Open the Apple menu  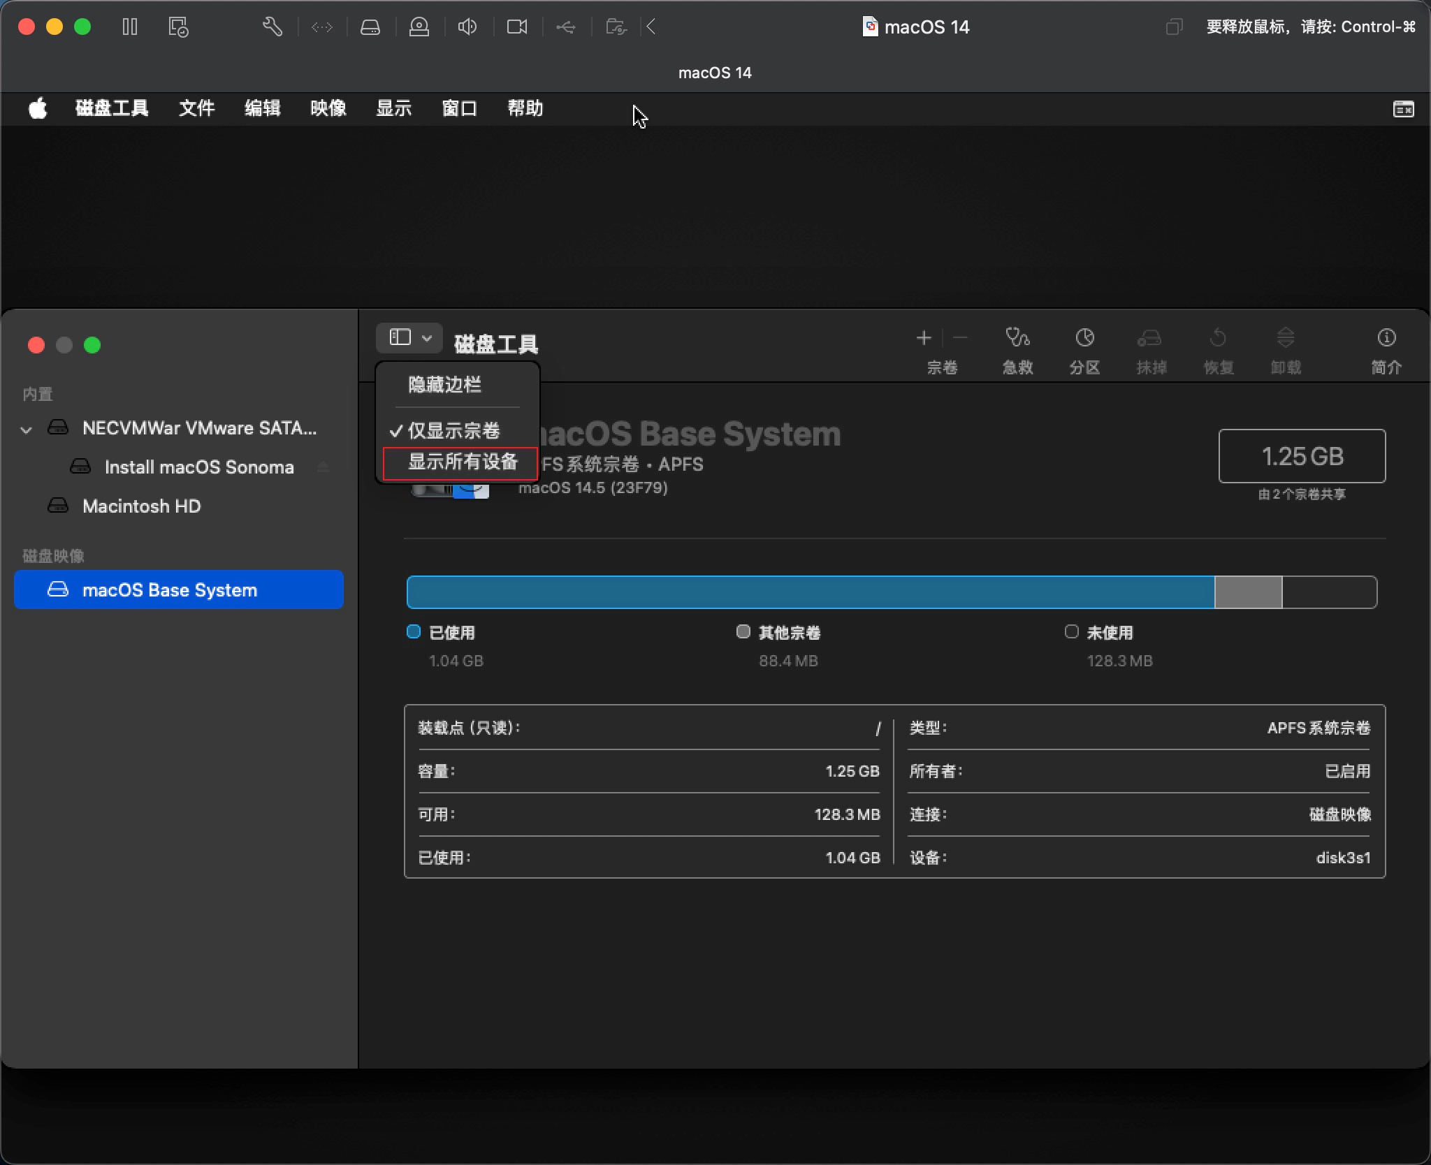point(38,108)
